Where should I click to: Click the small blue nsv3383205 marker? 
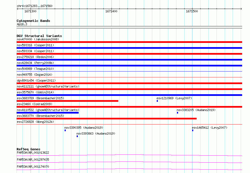point(178,113)
